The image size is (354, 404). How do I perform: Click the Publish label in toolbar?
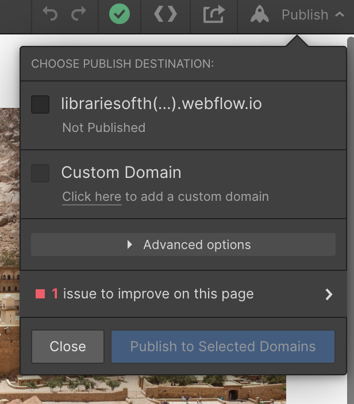point(305,15)
